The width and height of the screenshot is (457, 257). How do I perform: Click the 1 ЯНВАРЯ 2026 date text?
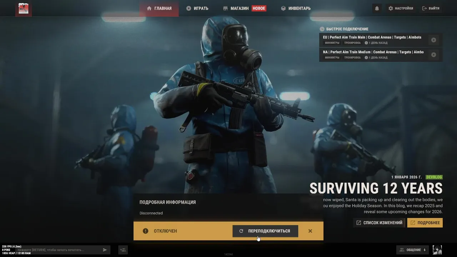(x=406, y=177)
